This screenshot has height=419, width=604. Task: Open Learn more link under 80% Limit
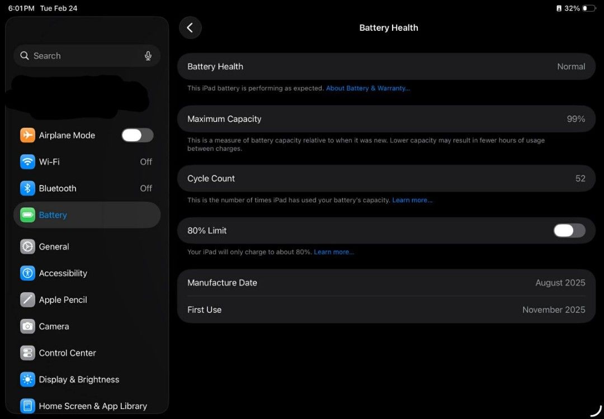pos(334,252)
